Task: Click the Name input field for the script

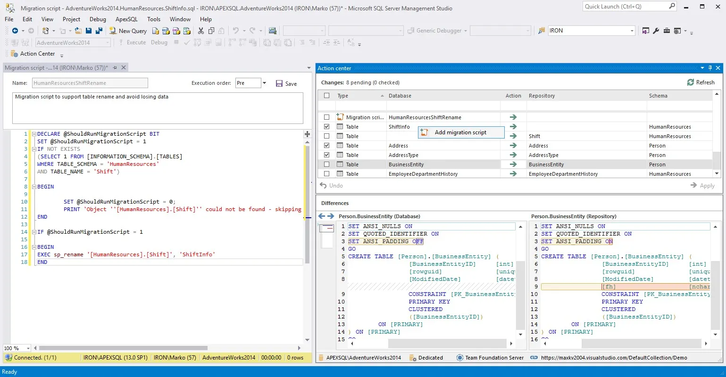Action: pos(90,83)
